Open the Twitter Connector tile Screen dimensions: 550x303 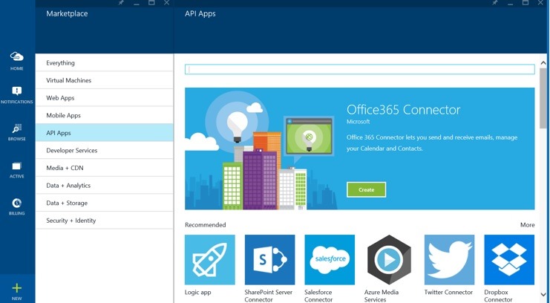click(x=449, y=260)
